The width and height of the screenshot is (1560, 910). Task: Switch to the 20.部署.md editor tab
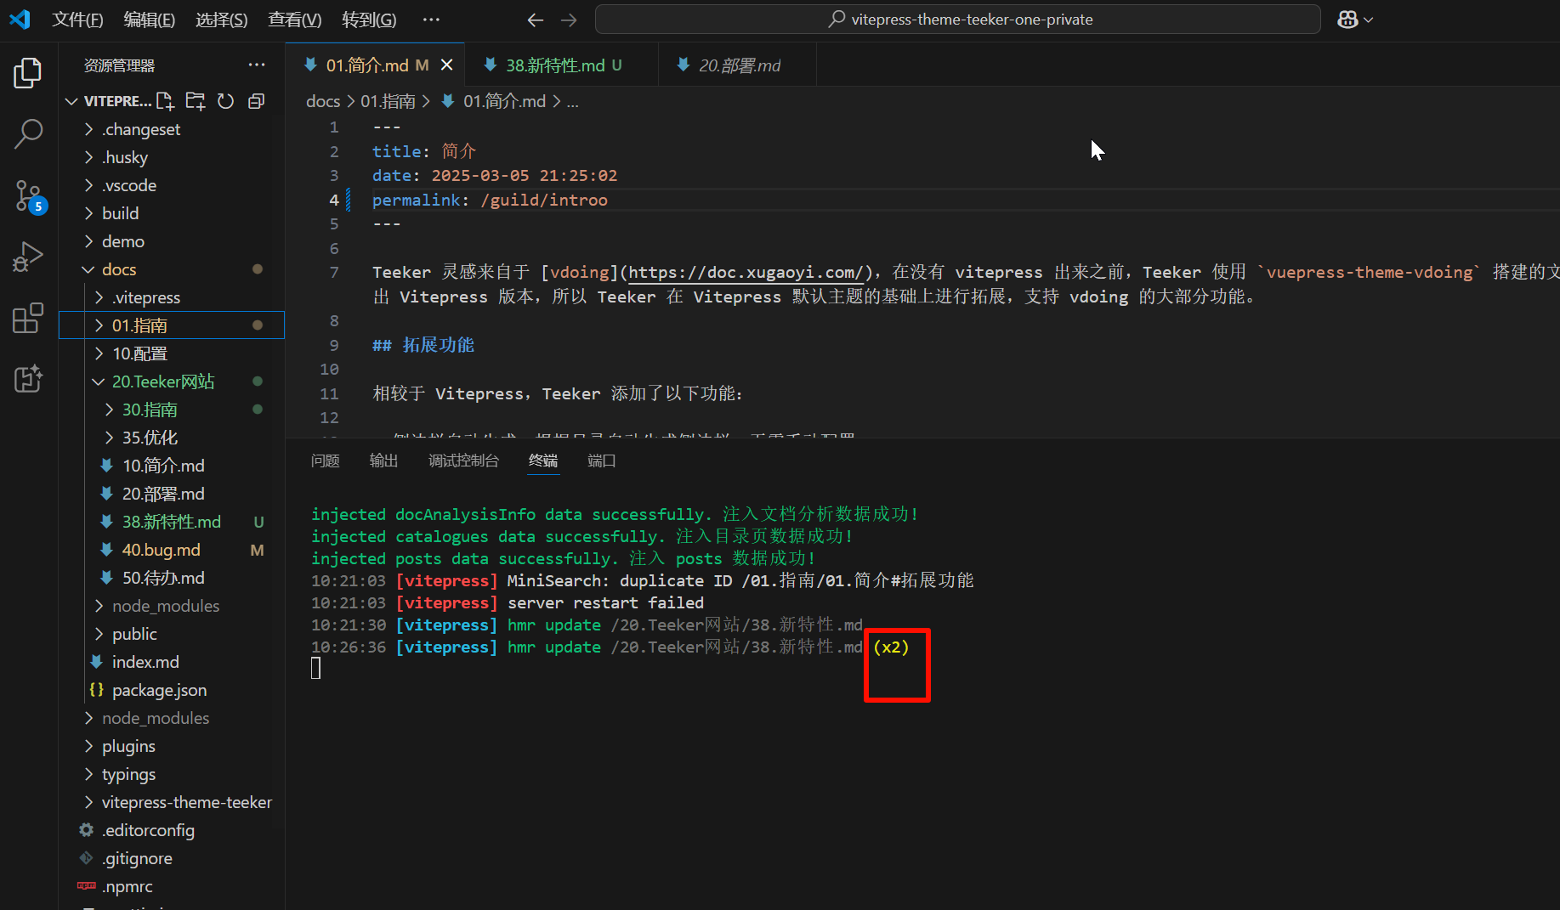[x=737, y=65]
